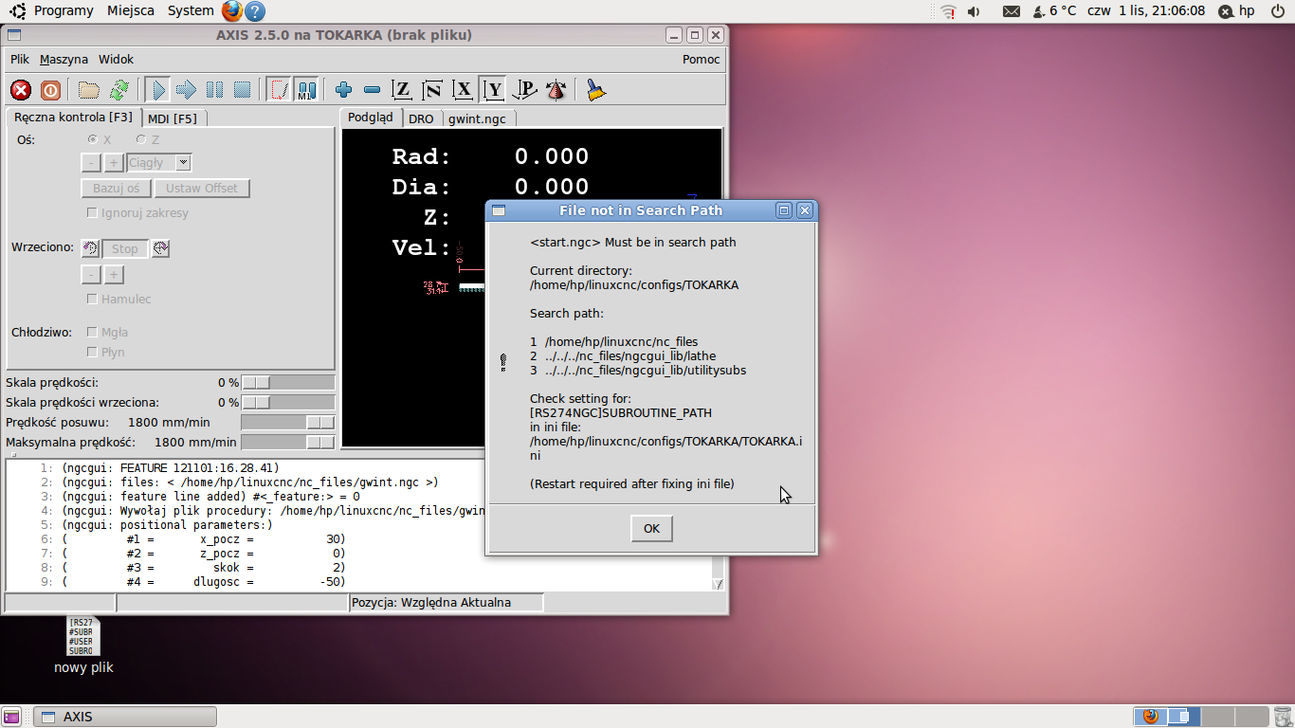This screenshot has width=1295, height=728.
Task: Jog axis plus button beside Ciągły
Action: 114,163
